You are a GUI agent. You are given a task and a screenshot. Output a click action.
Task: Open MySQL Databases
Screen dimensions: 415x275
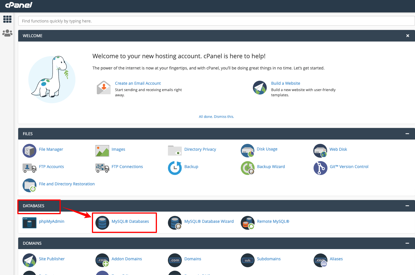click(x=131, y=221)
